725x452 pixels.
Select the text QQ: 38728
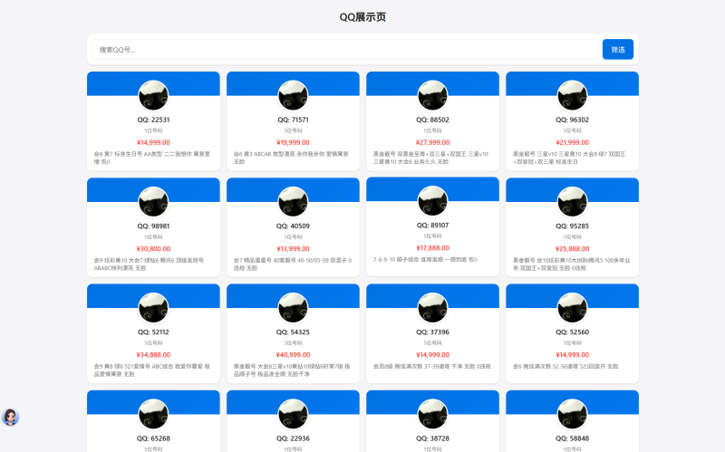click(x=433, y=438)
